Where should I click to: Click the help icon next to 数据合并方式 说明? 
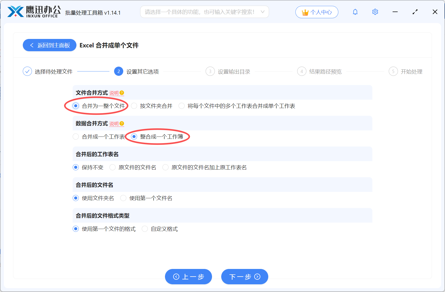122,123
